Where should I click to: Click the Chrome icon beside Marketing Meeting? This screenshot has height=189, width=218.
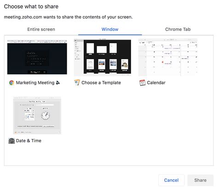tap(11, 83)
